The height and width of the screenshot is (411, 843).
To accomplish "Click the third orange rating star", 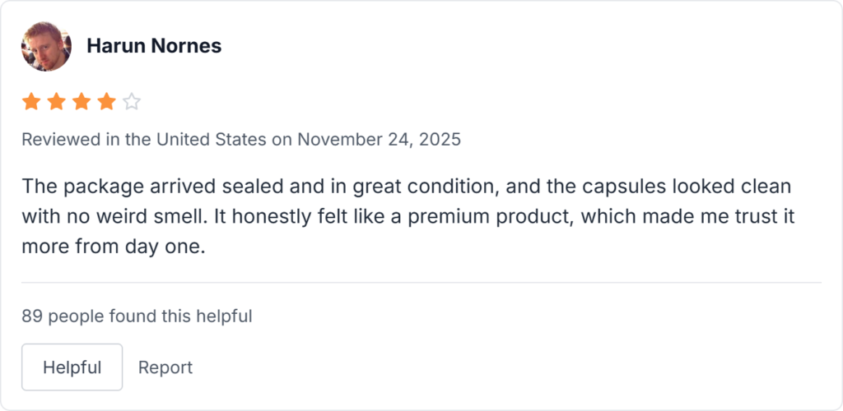I will [82, 102].
